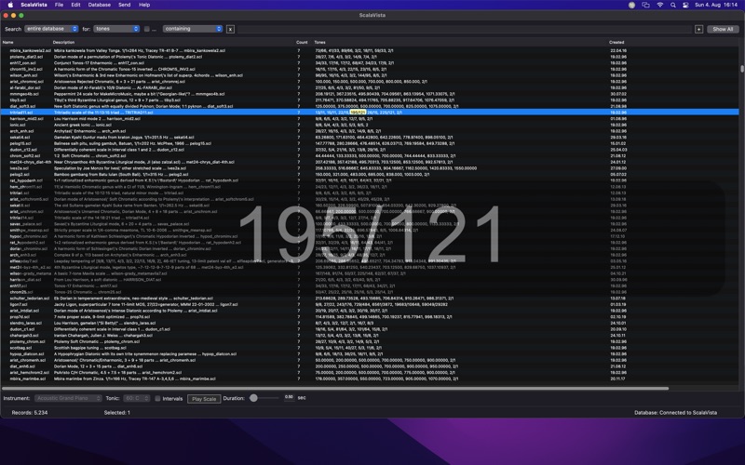The height and width of the screenshot is (465, 745).
Task: Open the Instrument dropdown (Acoustic Grand Piano)
Action: (68, 398)
